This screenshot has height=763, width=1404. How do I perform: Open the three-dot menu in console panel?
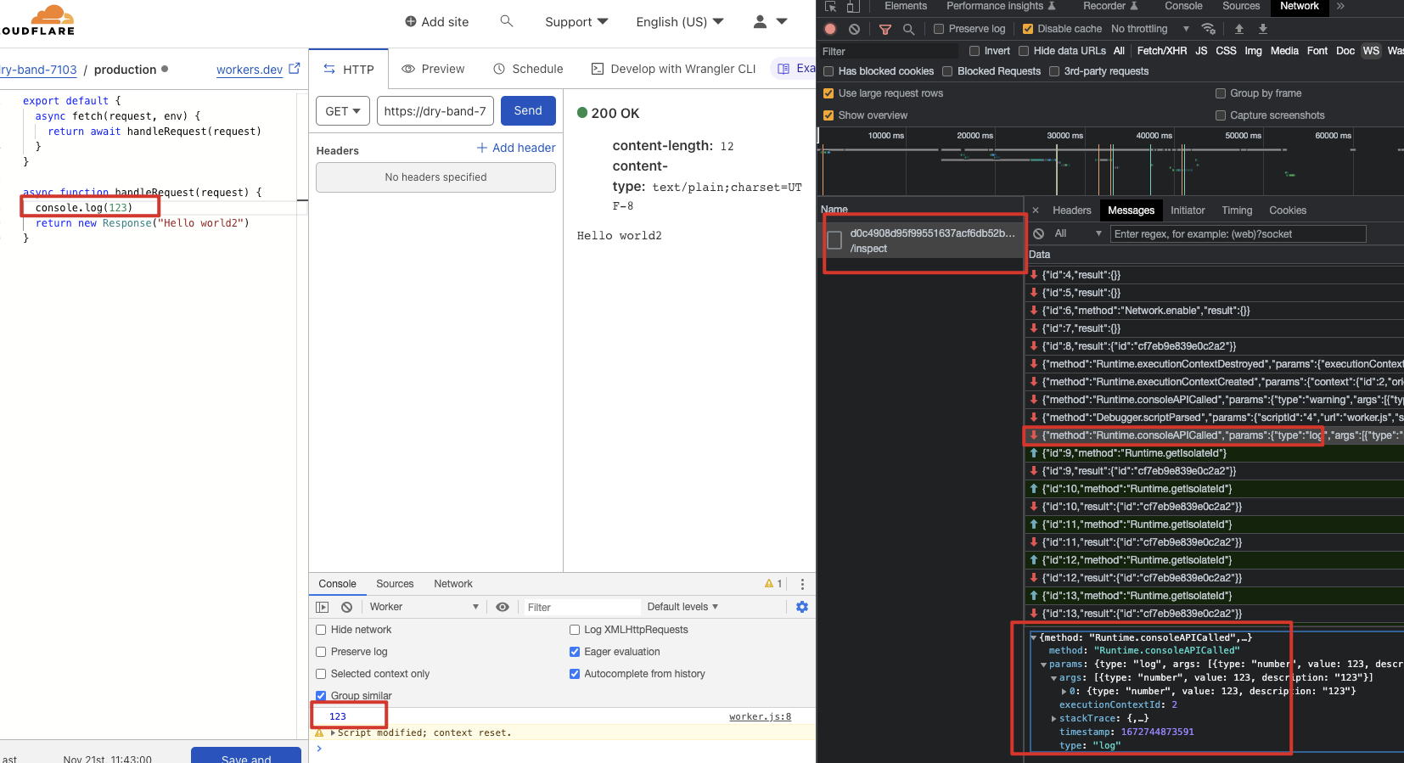[802, 584]
